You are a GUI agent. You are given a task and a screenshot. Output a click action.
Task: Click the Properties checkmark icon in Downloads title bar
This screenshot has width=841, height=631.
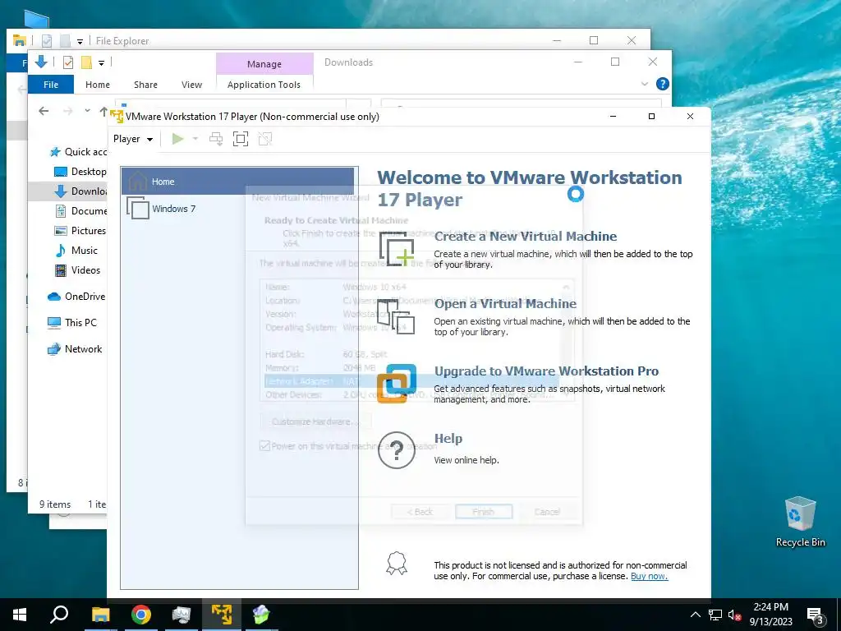[68, 62]
